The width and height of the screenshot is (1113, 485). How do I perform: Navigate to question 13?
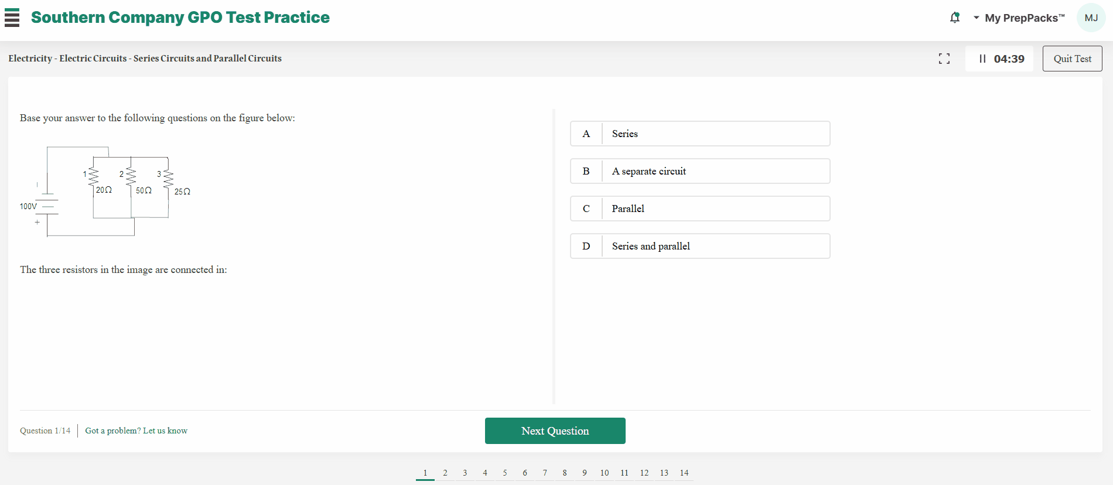pos(664,473)
